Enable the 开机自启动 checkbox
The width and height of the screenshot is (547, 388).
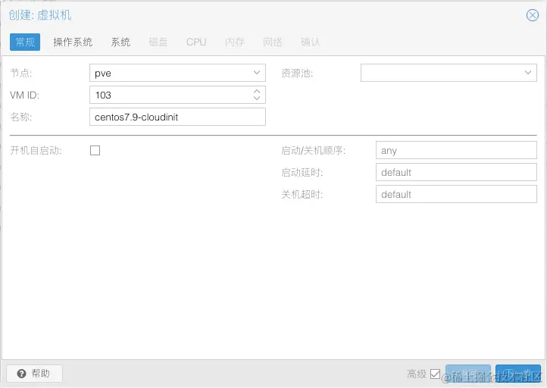coord(95,150)
